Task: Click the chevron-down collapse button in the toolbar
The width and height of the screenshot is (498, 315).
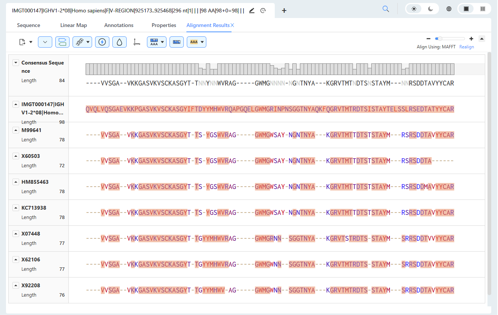Action: point(45,42)
